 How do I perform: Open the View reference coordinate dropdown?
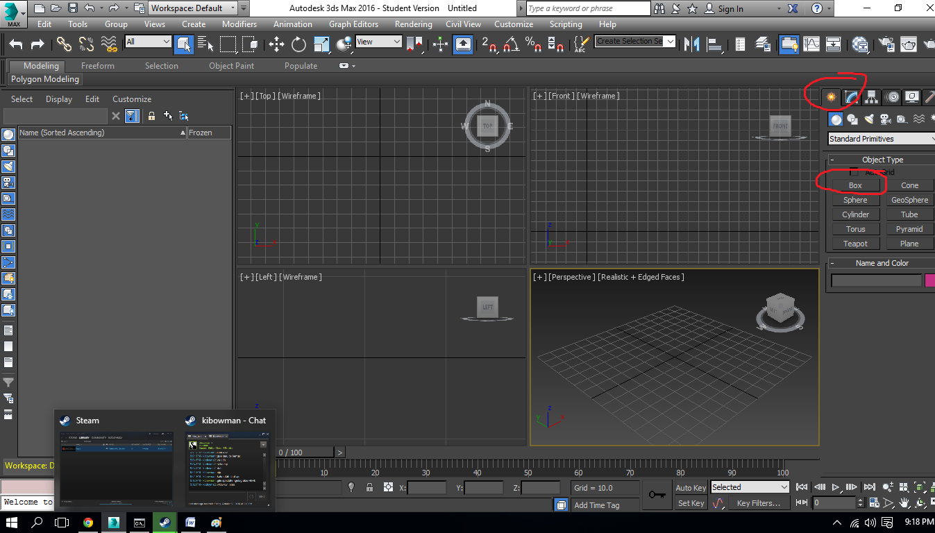378,42
